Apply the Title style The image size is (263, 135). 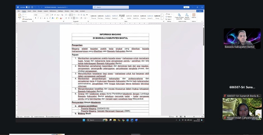[122, 16]
